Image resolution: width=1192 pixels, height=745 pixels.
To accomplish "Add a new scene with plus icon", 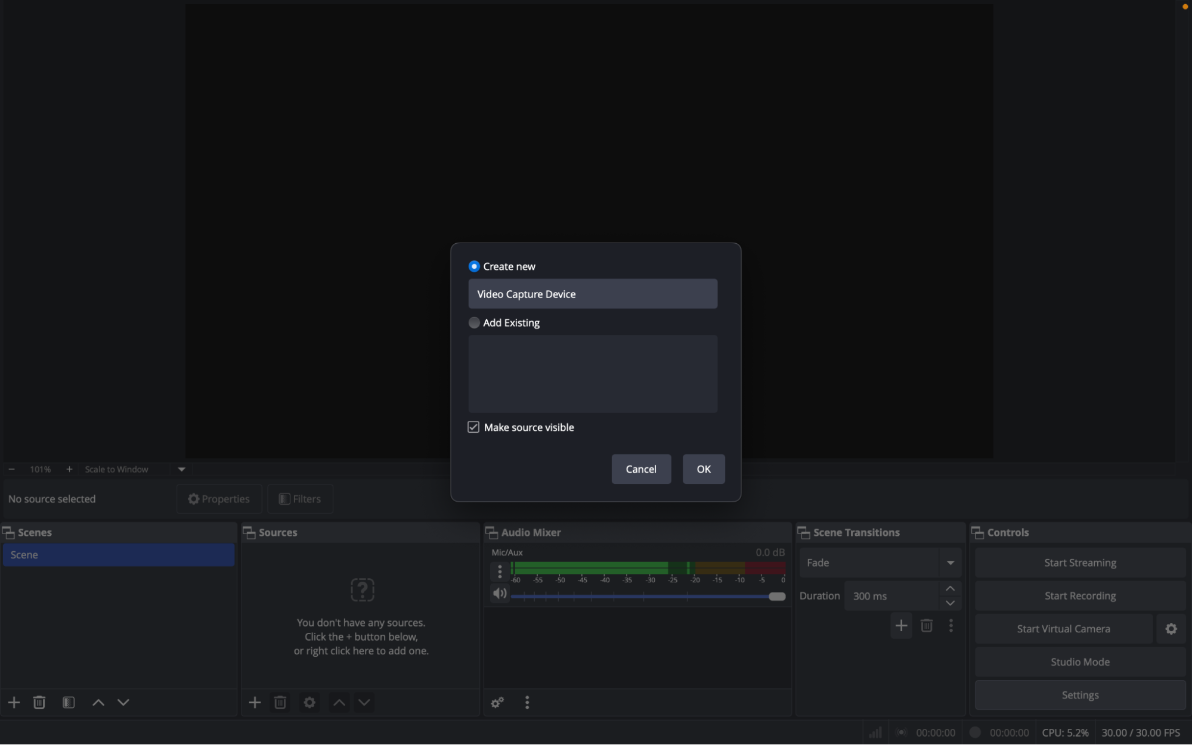I will coord(14,703).
